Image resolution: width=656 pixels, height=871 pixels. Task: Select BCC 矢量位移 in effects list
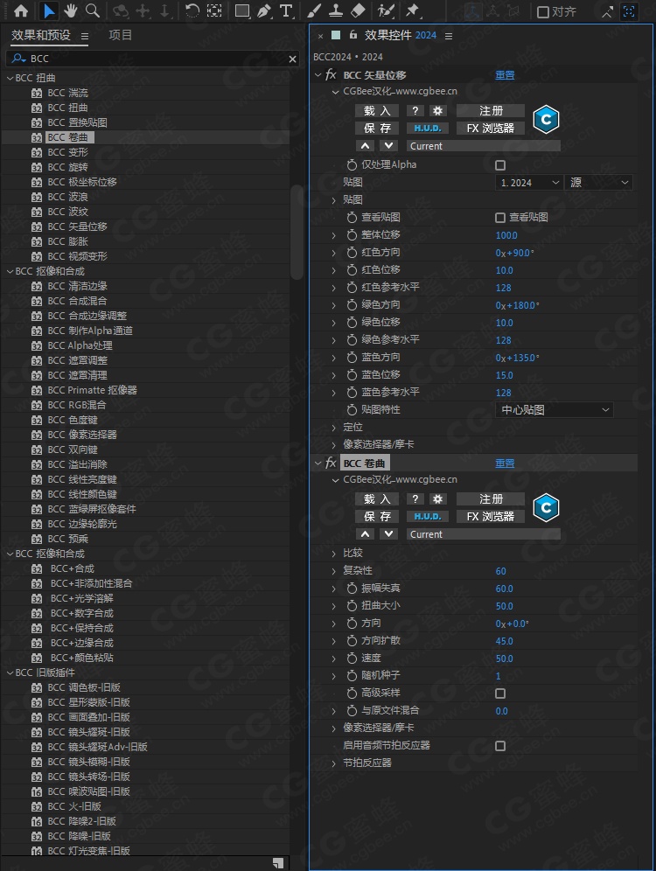(77, 226)
